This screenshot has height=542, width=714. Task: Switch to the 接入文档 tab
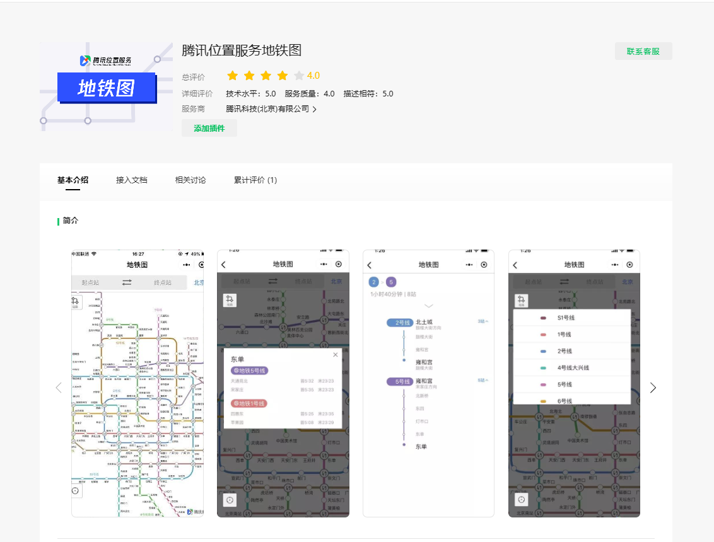pyautogui.click(x=132, y=180)
